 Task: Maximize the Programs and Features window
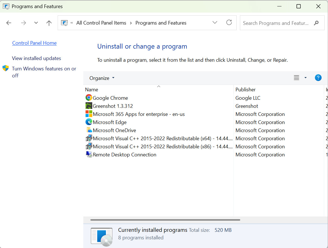tap(298, 6)
